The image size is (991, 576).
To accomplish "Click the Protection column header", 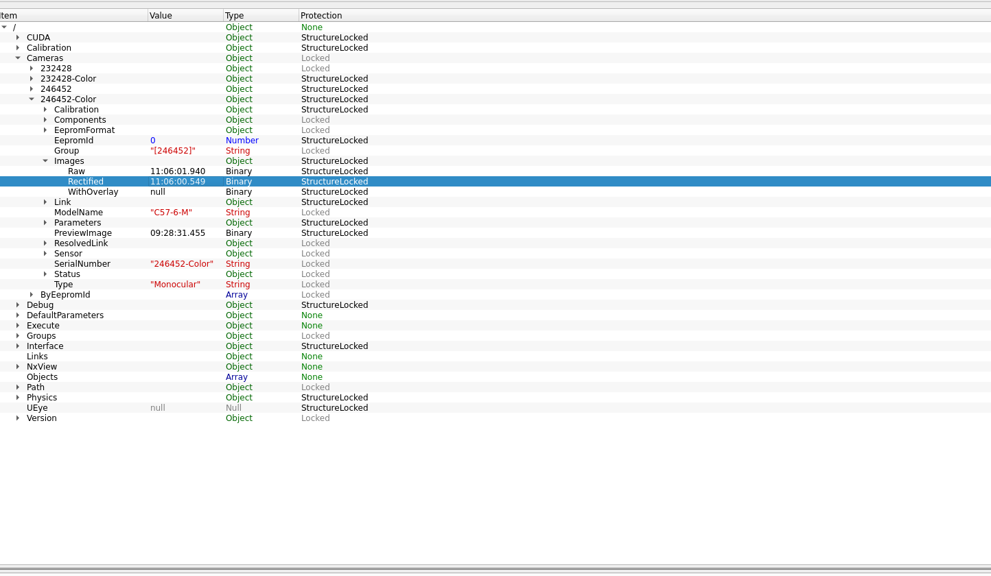I will (321, 15).
